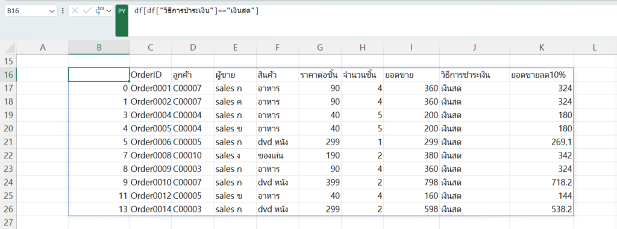This screenshot has height=229, width=617.
Task: Select the ยอดขายลด10% header cell
Action: point(542,75)
